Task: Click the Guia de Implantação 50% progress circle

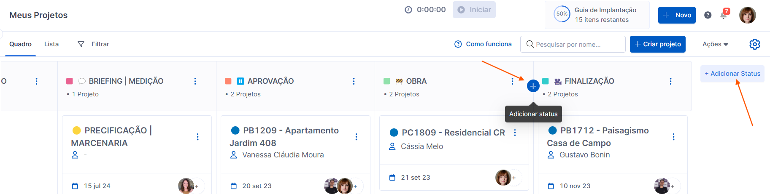Action: coord(562,14)
